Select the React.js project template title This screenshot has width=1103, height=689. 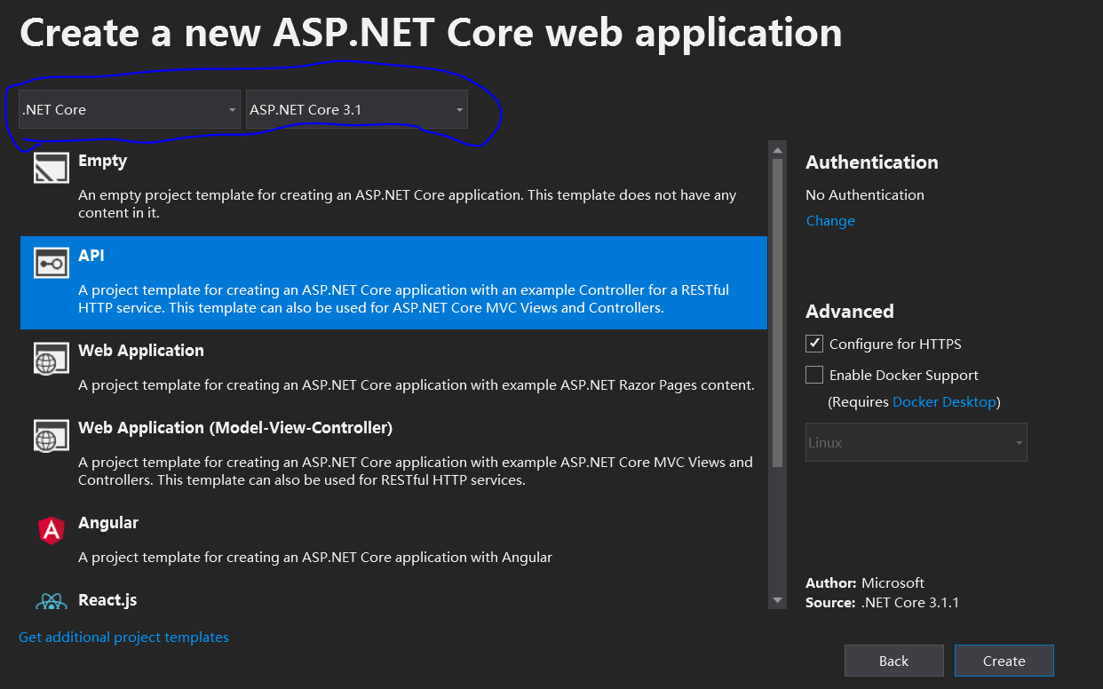[107, 600]
